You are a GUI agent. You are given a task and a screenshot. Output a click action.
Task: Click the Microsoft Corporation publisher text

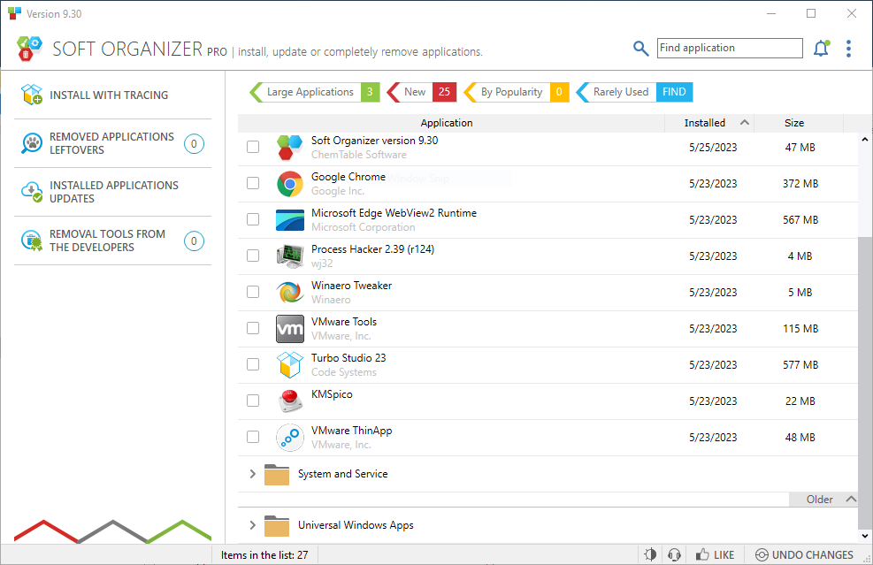tap(363, 227)
